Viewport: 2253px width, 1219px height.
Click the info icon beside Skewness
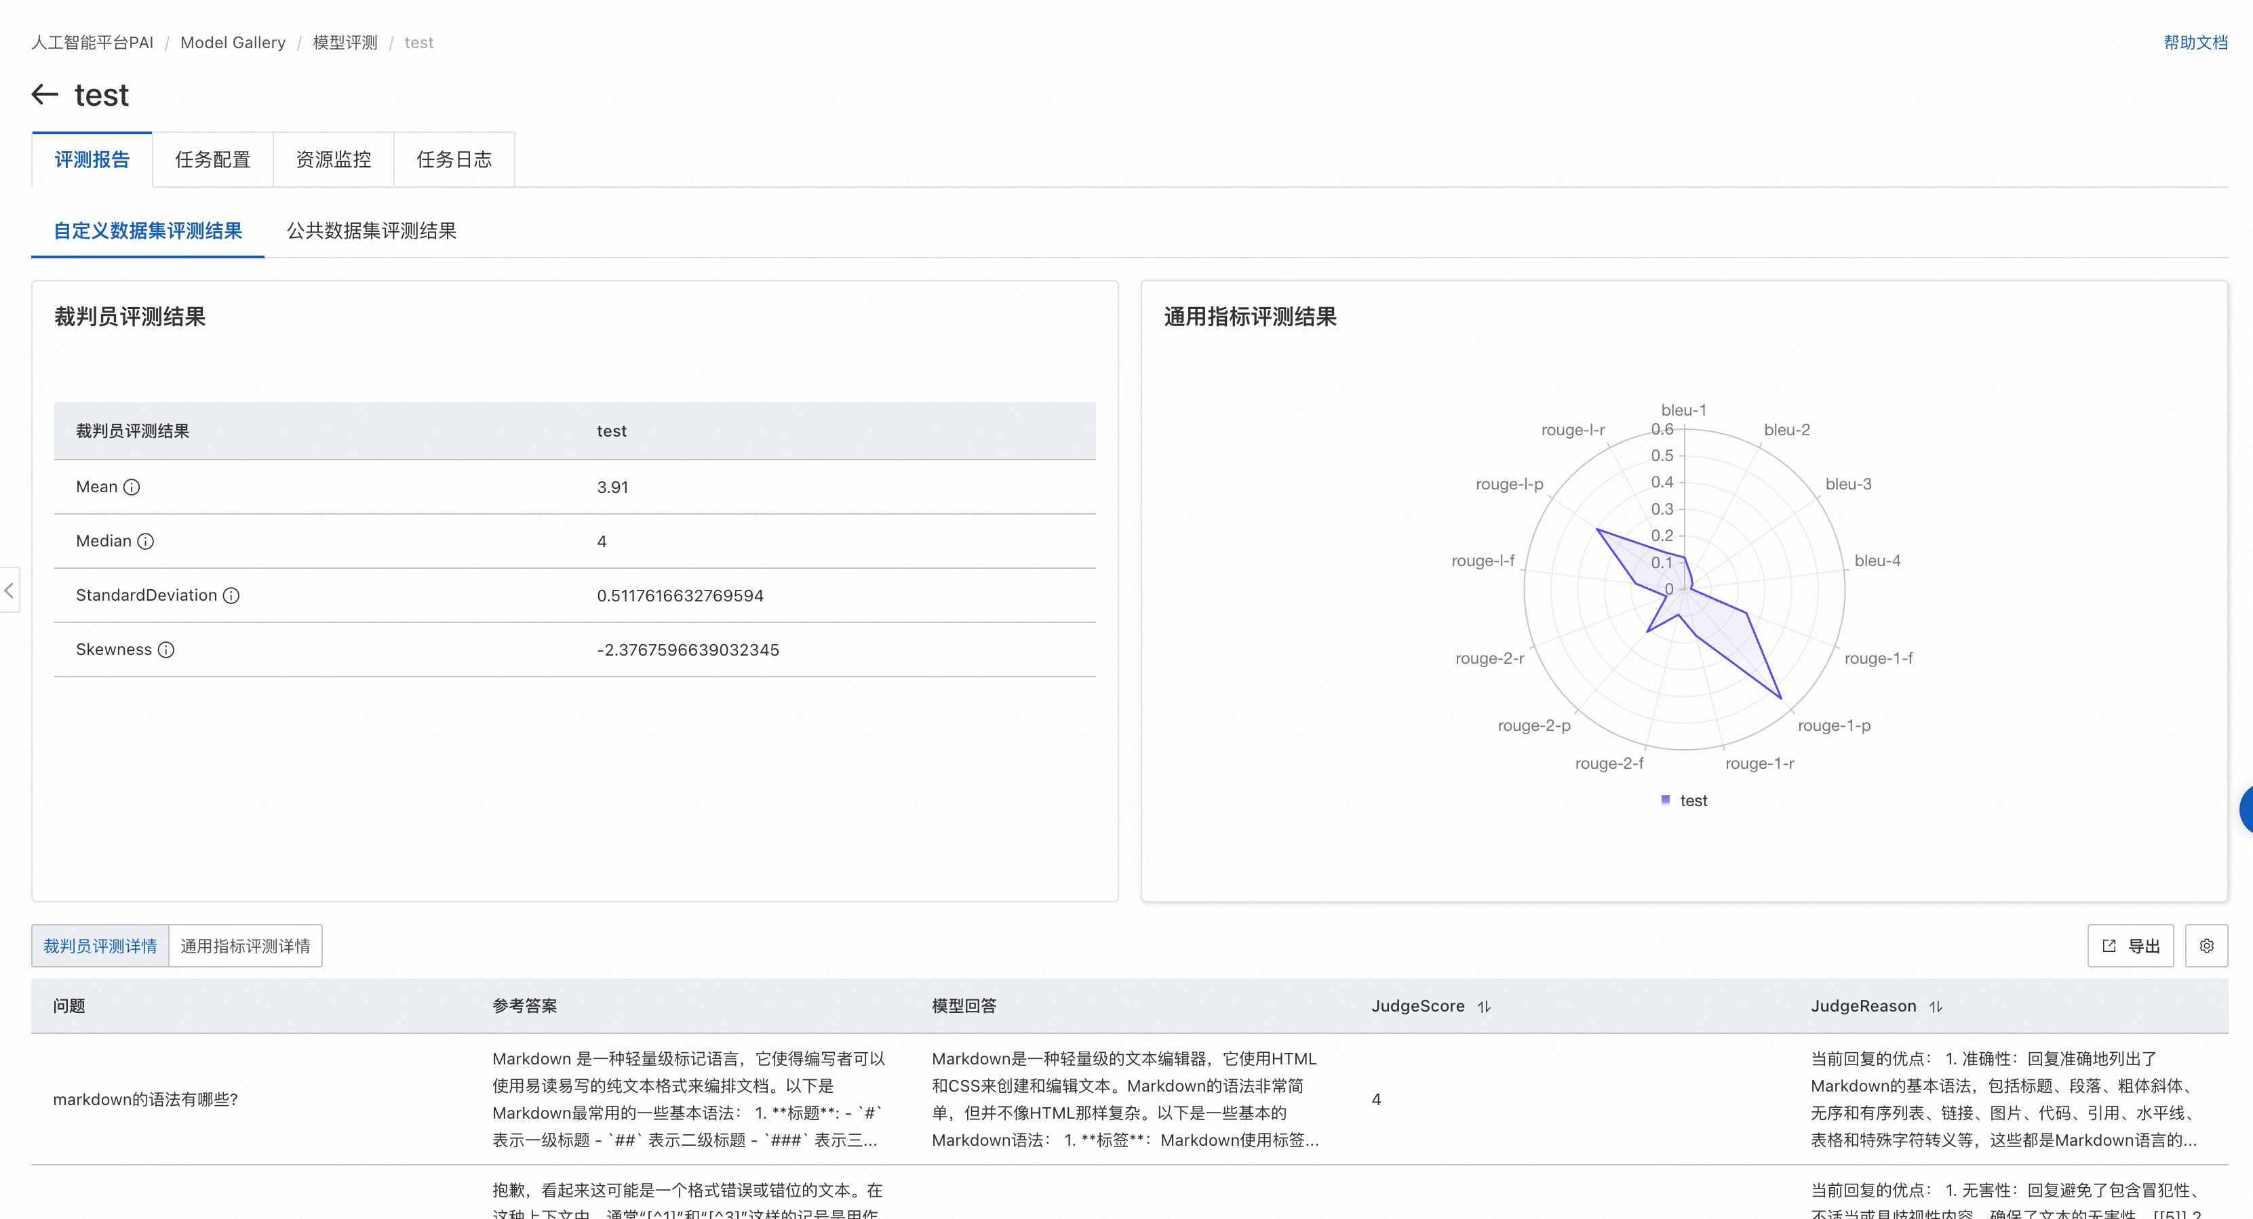coord(166,650)
